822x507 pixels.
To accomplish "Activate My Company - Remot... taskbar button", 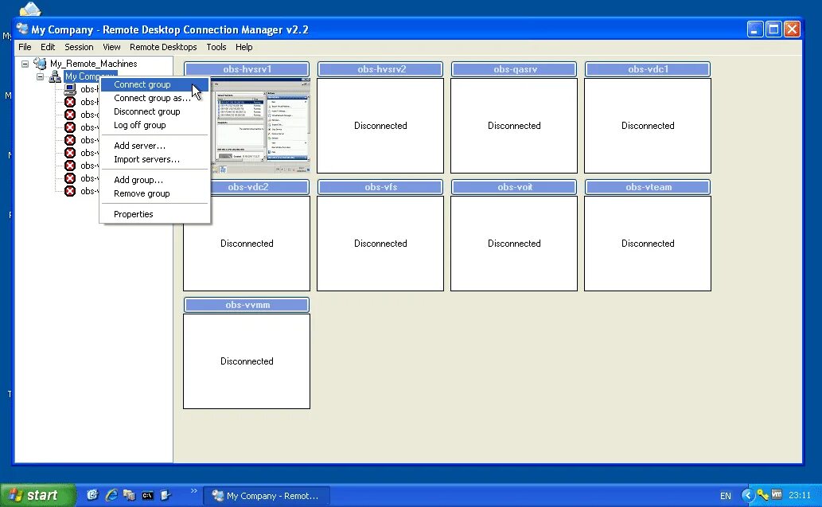I will [x=267, y=496].
